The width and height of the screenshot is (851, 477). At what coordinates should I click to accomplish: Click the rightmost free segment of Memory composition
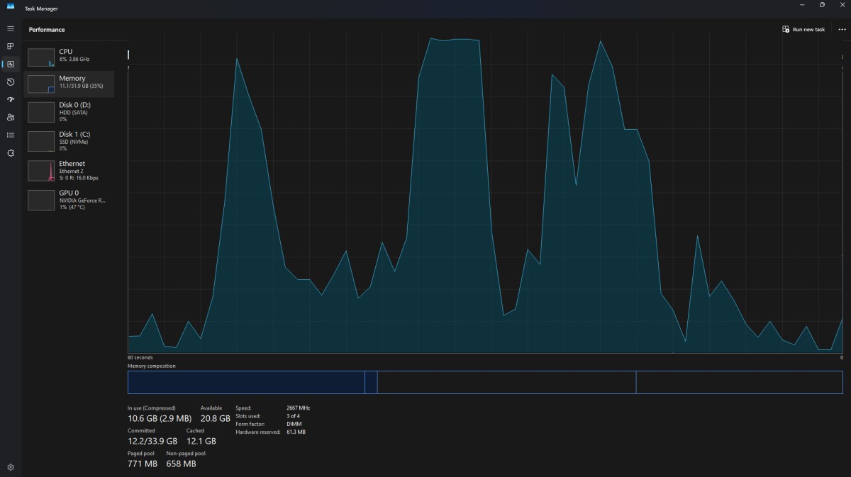click(740, 382)
